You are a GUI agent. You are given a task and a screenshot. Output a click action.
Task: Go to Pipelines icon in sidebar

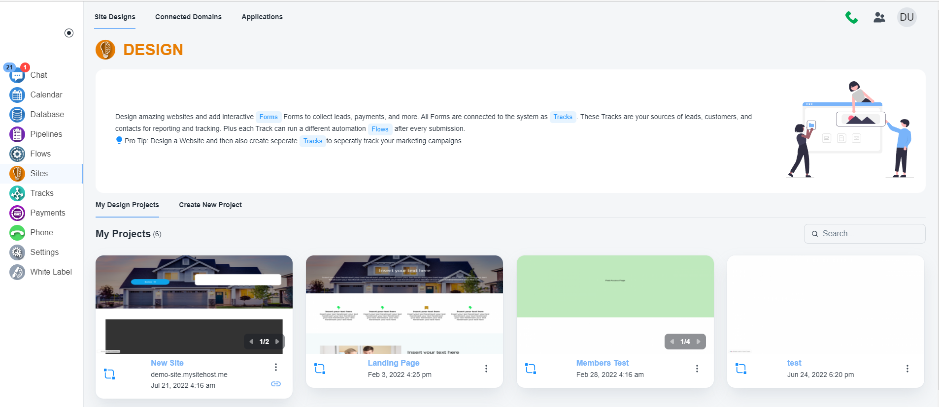[17, 134]
